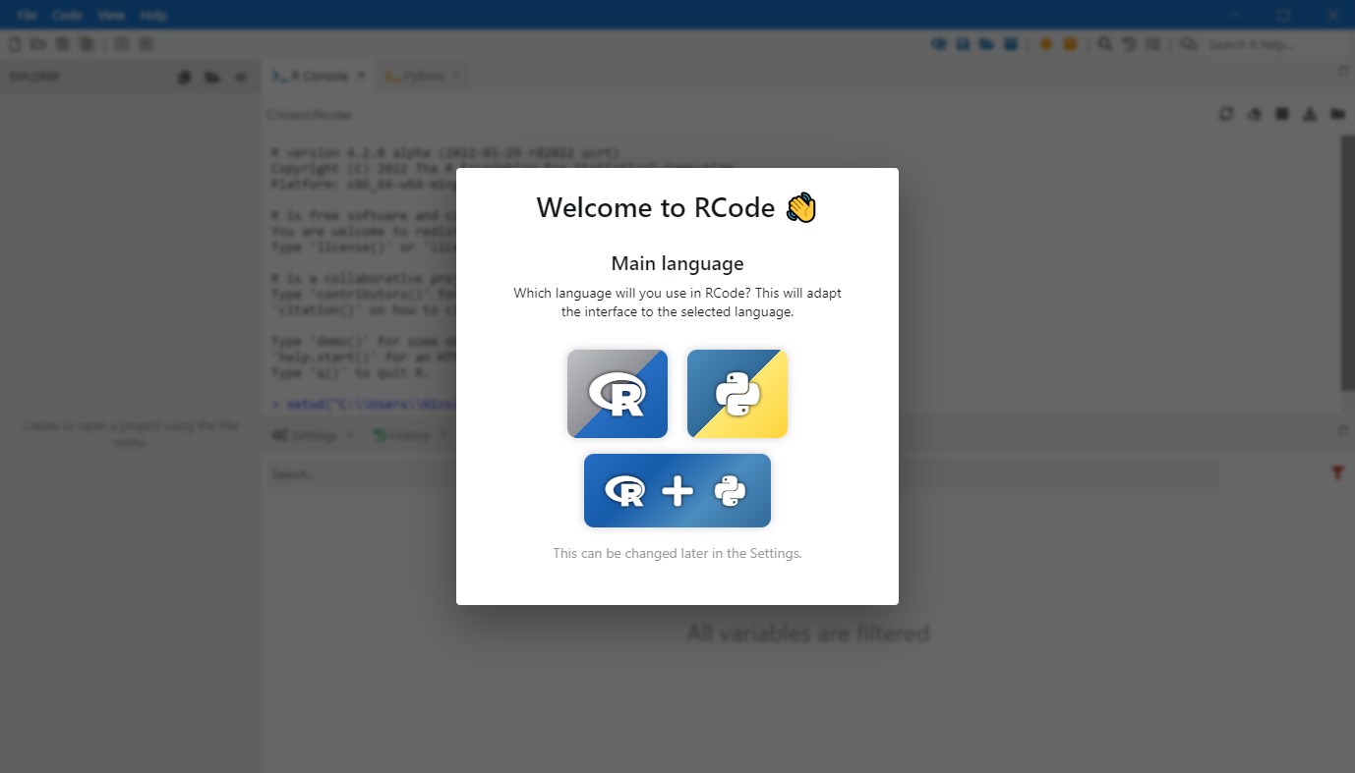This screenshot has width=1355, height=773.
Task: Click the eraser clear console icon
Action: 1255,114
